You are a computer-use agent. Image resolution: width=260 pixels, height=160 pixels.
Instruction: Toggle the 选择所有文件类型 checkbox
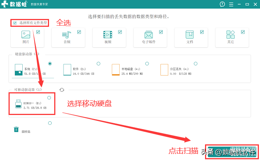tap(15, 23)
